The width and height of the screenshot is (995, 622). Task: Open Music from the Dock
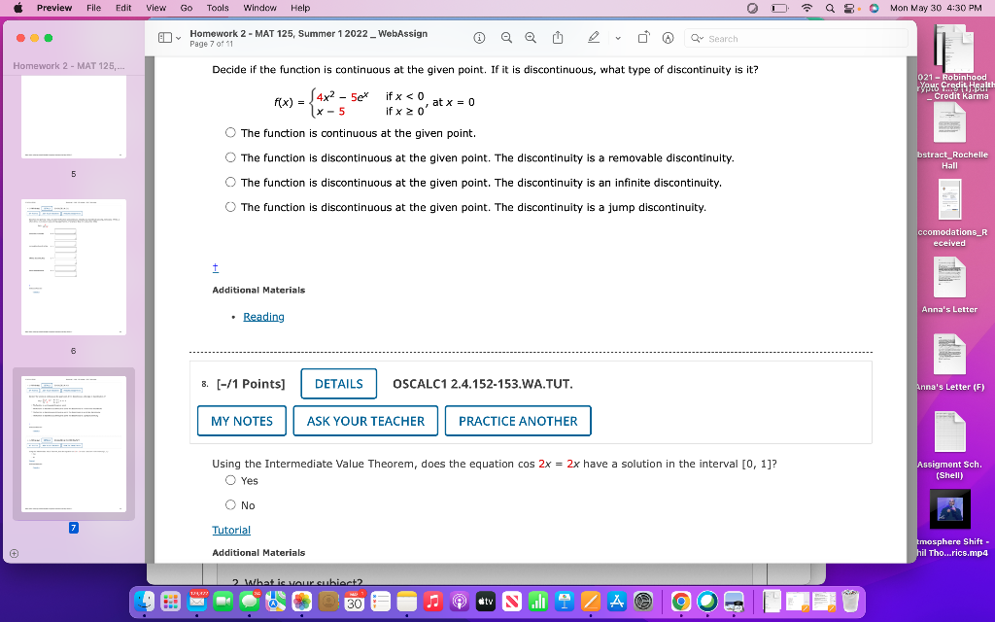pyautogui.click(x=432, y=601)
